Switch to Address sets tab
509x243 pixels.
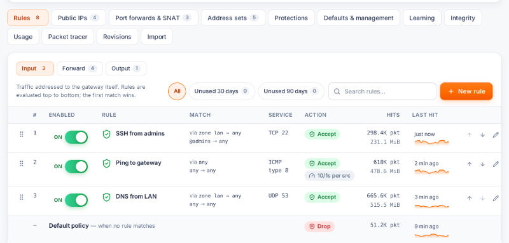tap(233, 18)
